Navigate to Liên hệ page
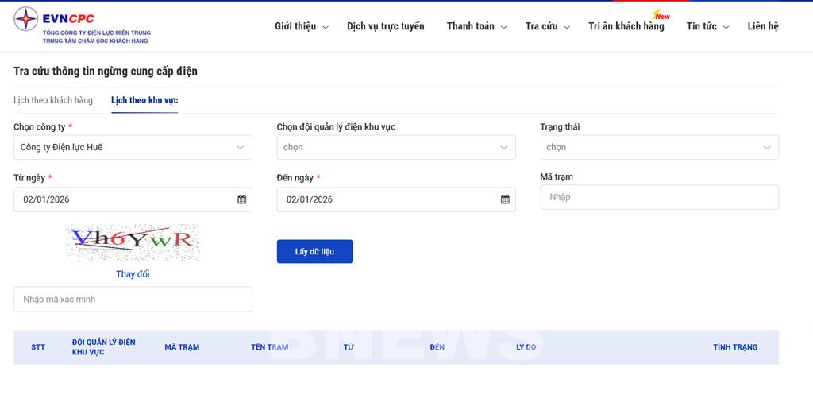Viewport: 813px width, 418px height. [762, 26]
